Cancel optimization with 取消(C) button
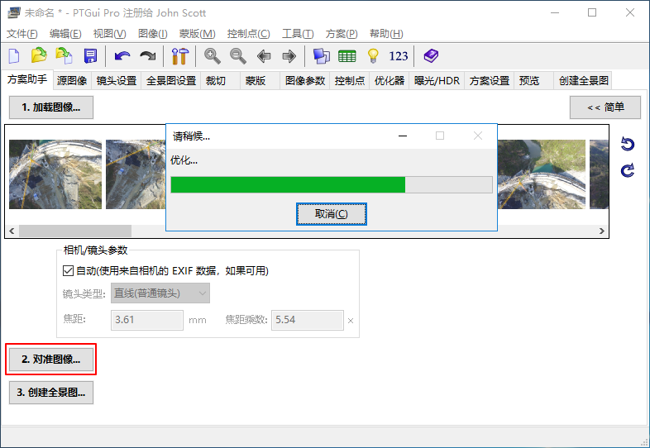Screen dimensions: 650x448 tap(332, 214)
